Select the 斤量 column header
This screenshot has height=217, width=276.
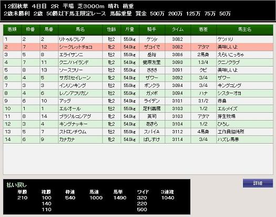[130, 29]
